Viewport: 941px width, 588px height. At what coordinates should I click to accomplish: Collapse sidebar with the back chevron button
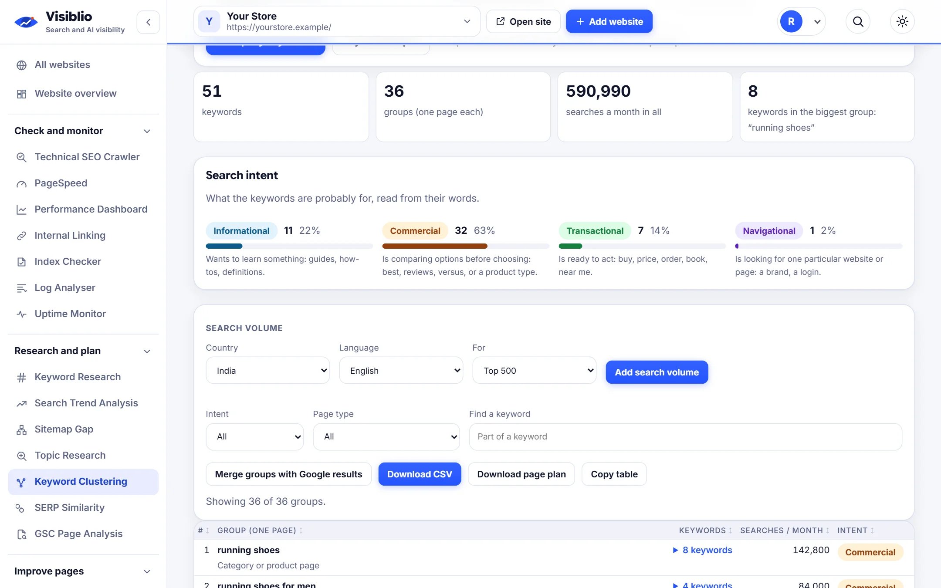[x=148, y=22]
